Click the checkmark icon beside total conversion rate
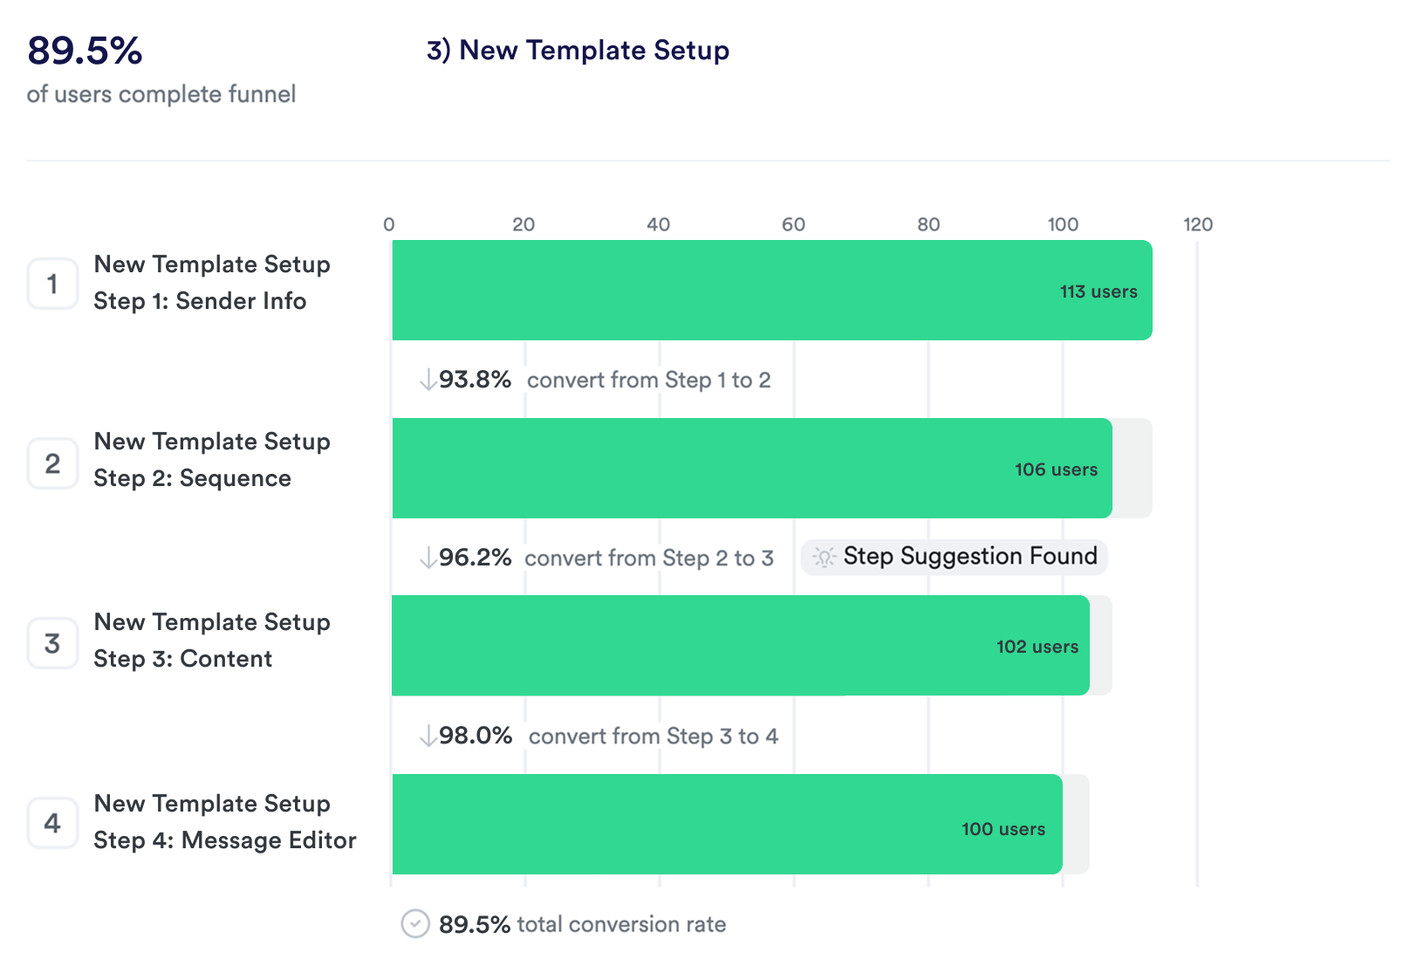The height and width of the screenshot is (973, 1410). coord(415,923)
